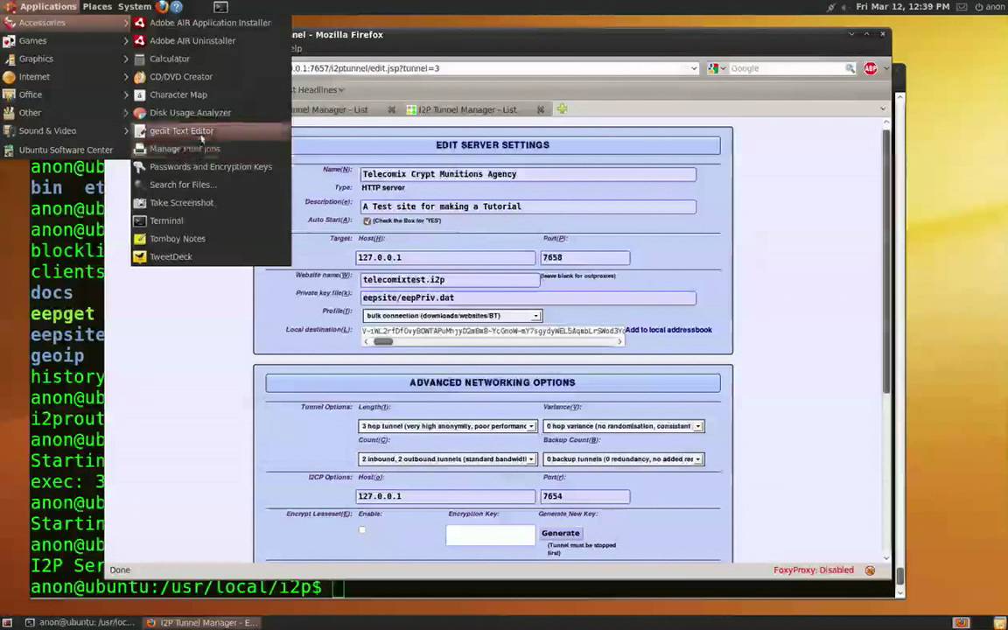Click Add to local addressbook link
This screenshot has width=1008, height=630.
(x=668, y=330)
